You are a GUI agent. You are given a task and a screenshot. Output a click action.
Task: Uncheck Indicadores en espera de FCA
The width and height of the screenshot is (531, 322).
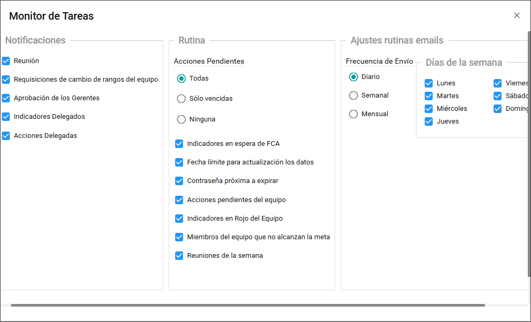179,144
